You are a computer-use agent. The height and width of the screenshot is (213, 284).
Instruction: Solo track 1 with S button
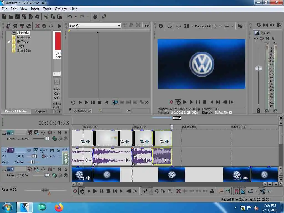66,133
